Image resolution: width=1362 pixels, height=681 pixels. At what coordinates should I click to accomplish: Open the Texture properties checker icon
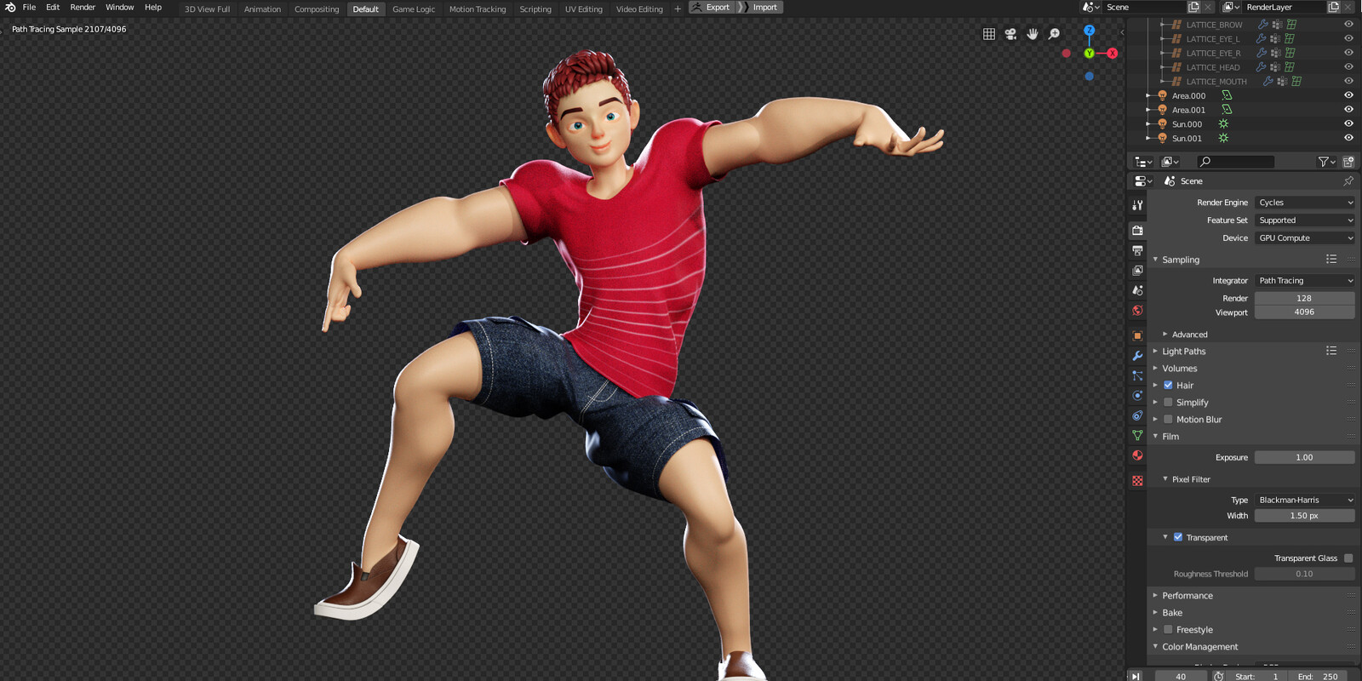tap(1137, 481)
